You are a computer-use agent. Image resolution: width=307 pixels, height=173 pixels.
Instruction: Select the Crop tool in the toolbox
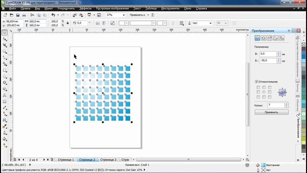(5, 45)
